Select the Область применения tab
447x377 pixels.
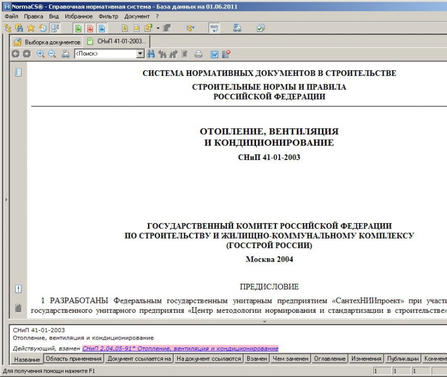(74, 359)
